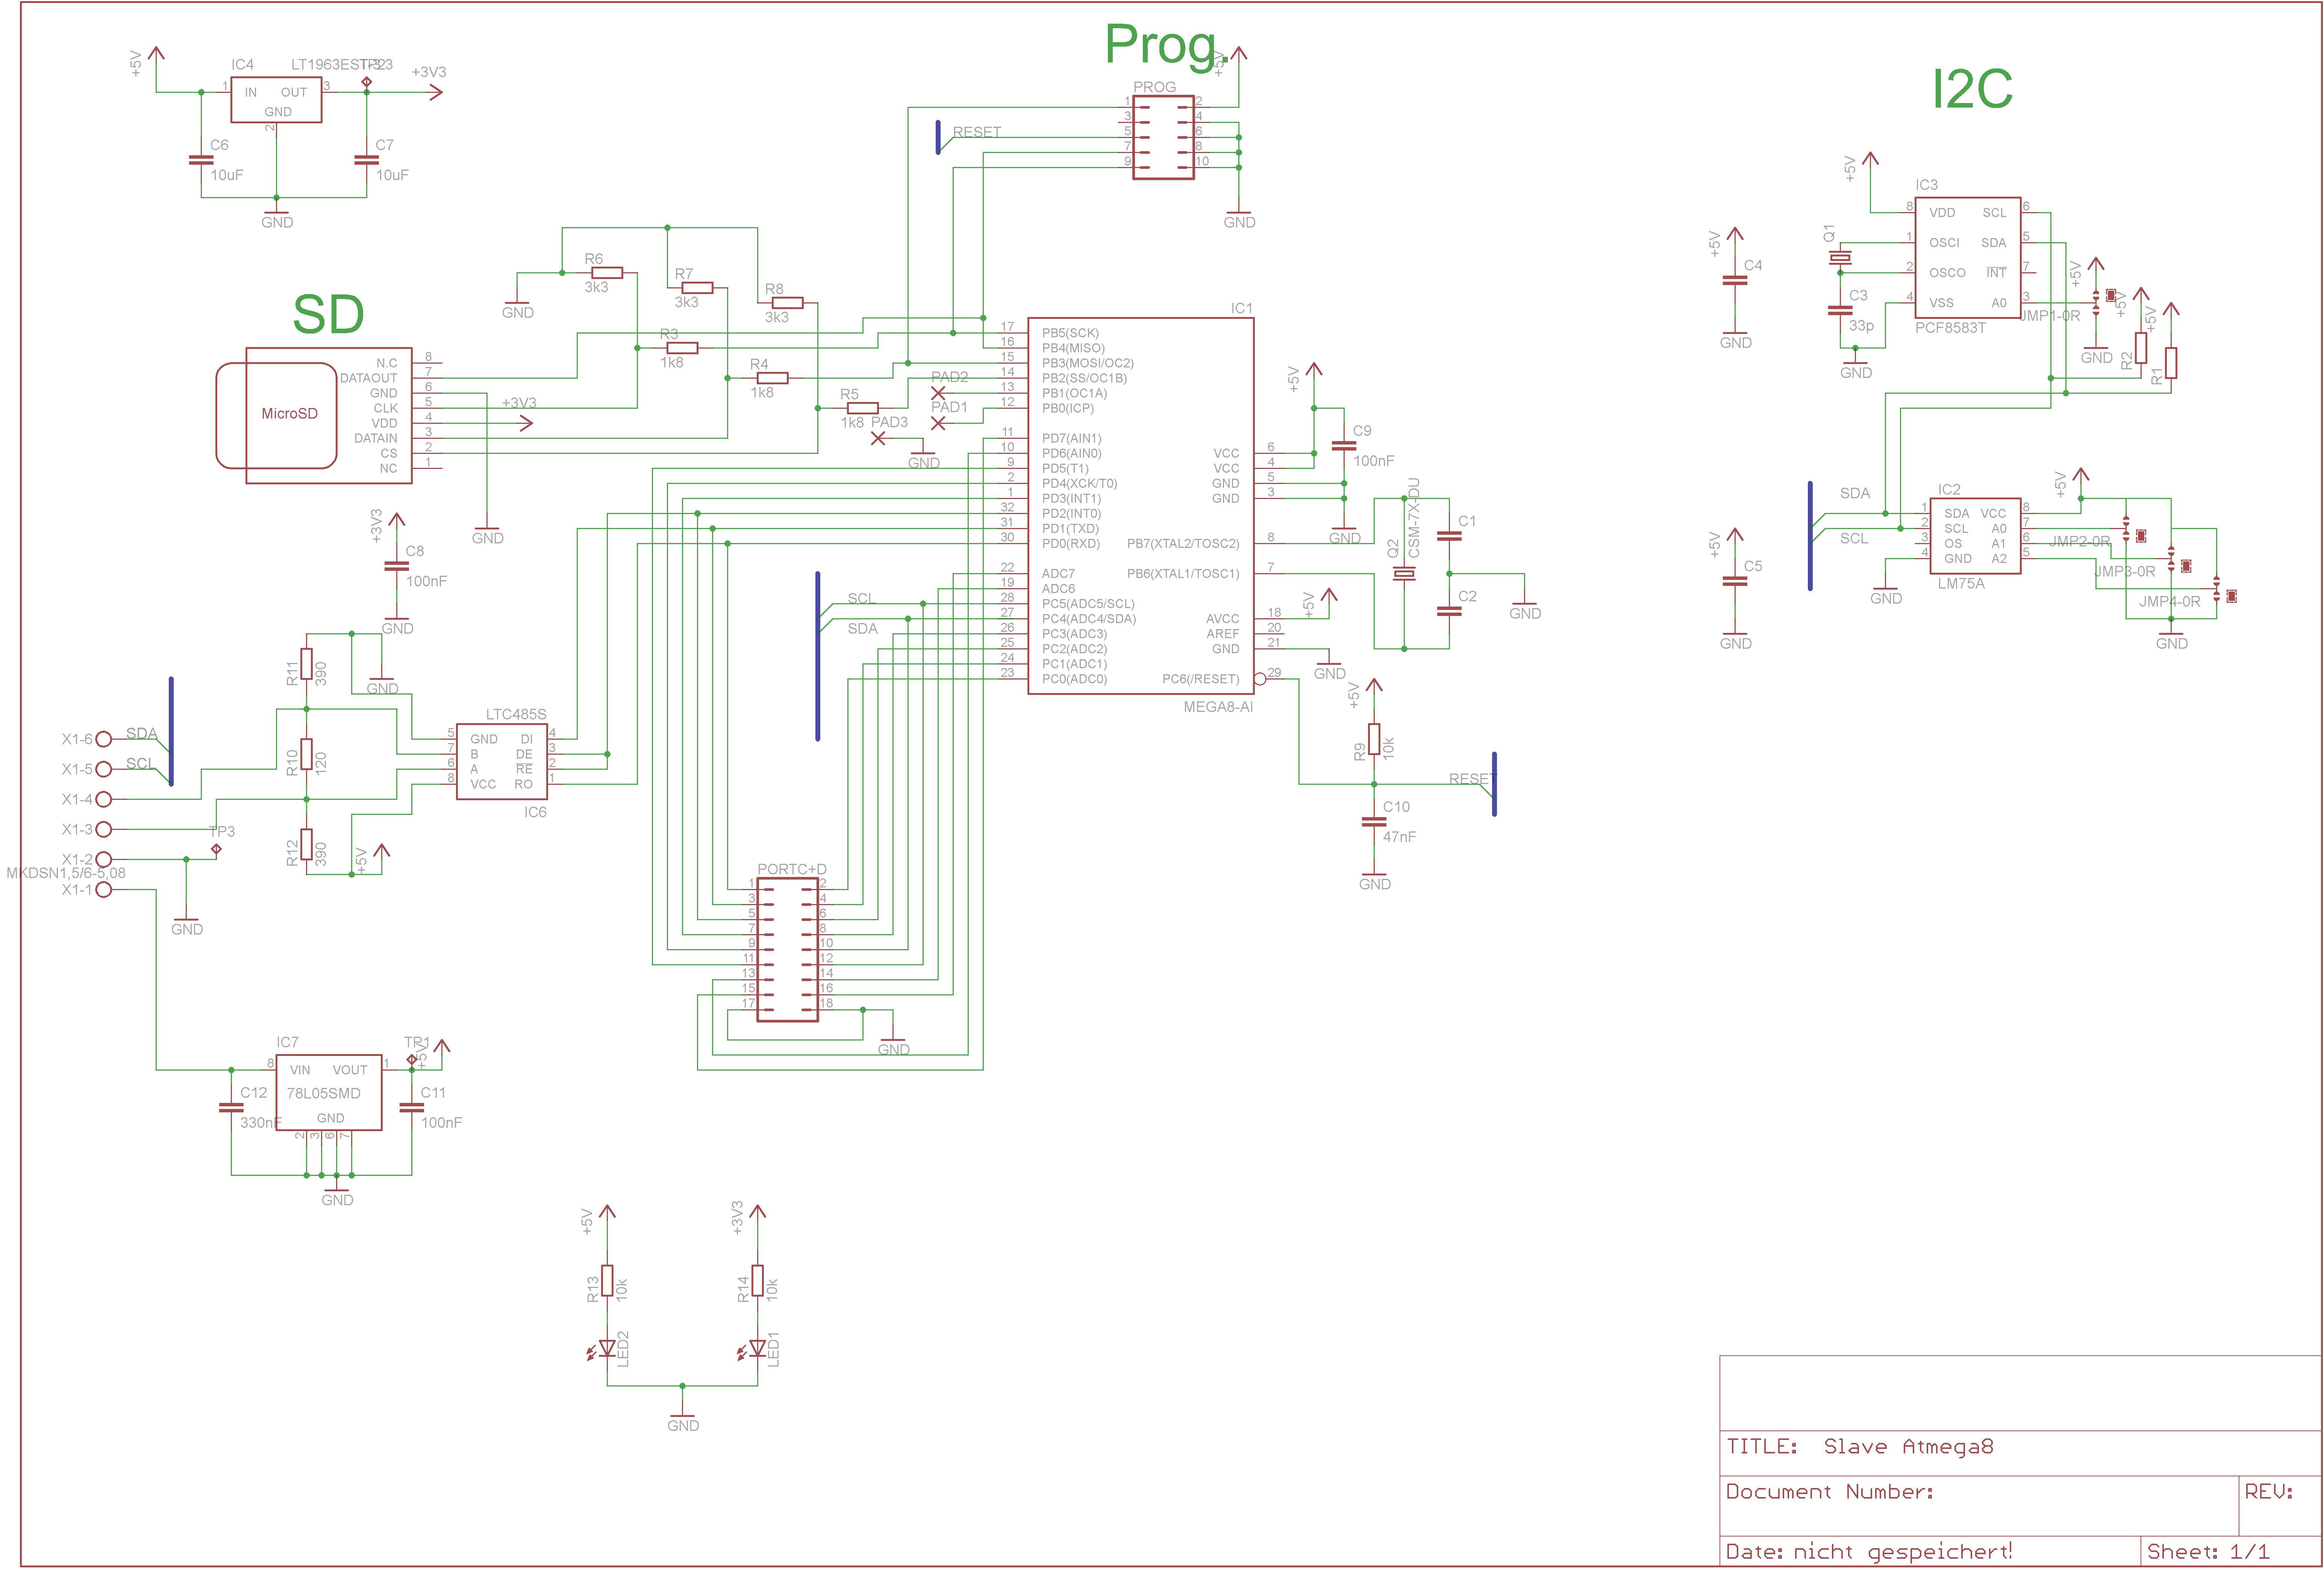Viewport: 2324px width, 1570px height.
Task: Select the green SD heading text
Action: pos(328,314)
